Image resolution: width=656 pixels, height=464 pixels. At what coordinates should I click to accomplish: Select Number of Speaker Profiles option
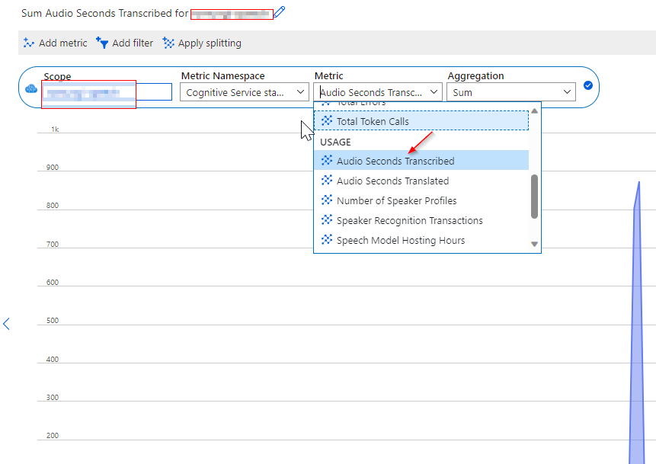421,200
